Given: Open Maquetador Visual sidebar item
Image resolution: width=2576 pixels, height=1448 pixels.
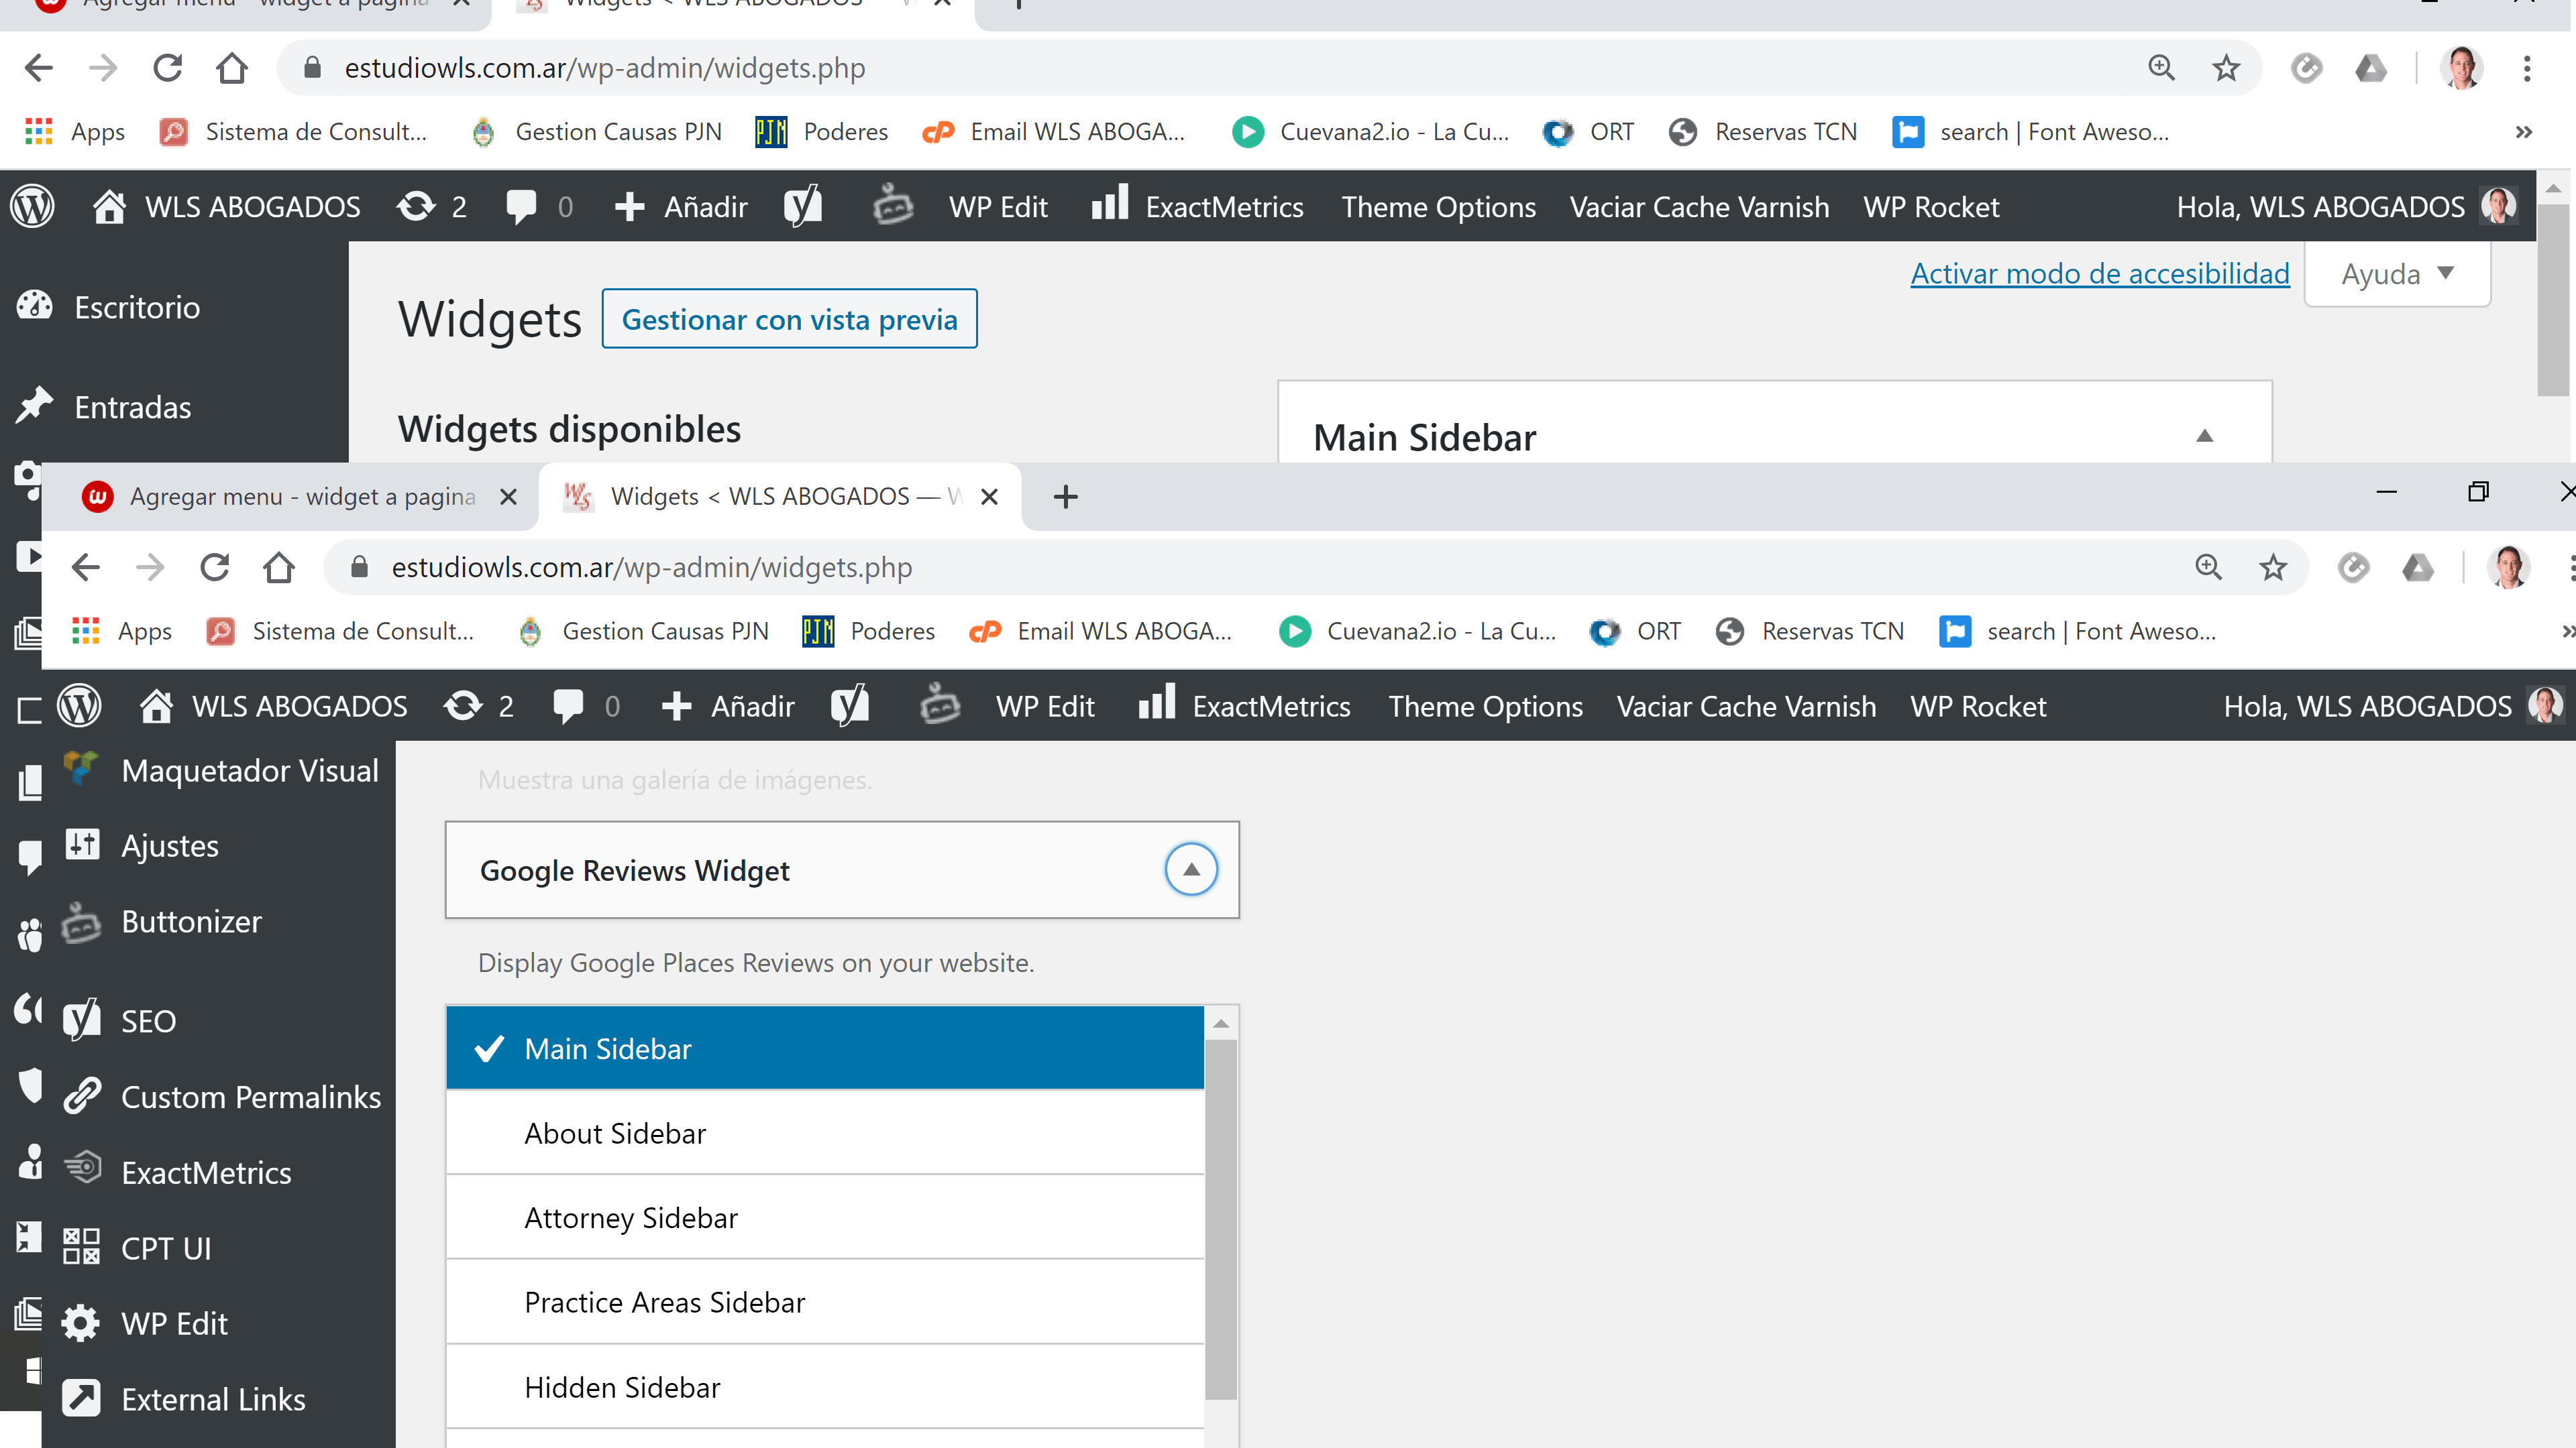Looking at the screenshot, I should 220,770.
